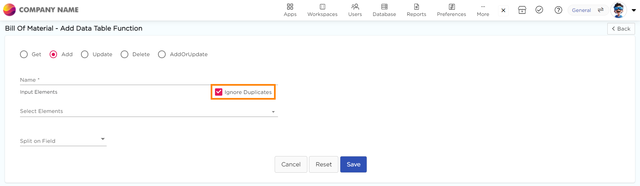The image size is (640, 186).
Task: Click the store marketplace icon
Action: coord(522,10)
